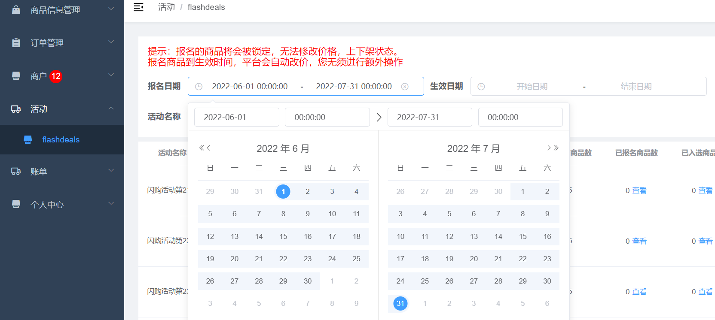Screen dimensions: 715x320
Task: Click the truck icon beside 账单
Action: (x=16, y=171)
